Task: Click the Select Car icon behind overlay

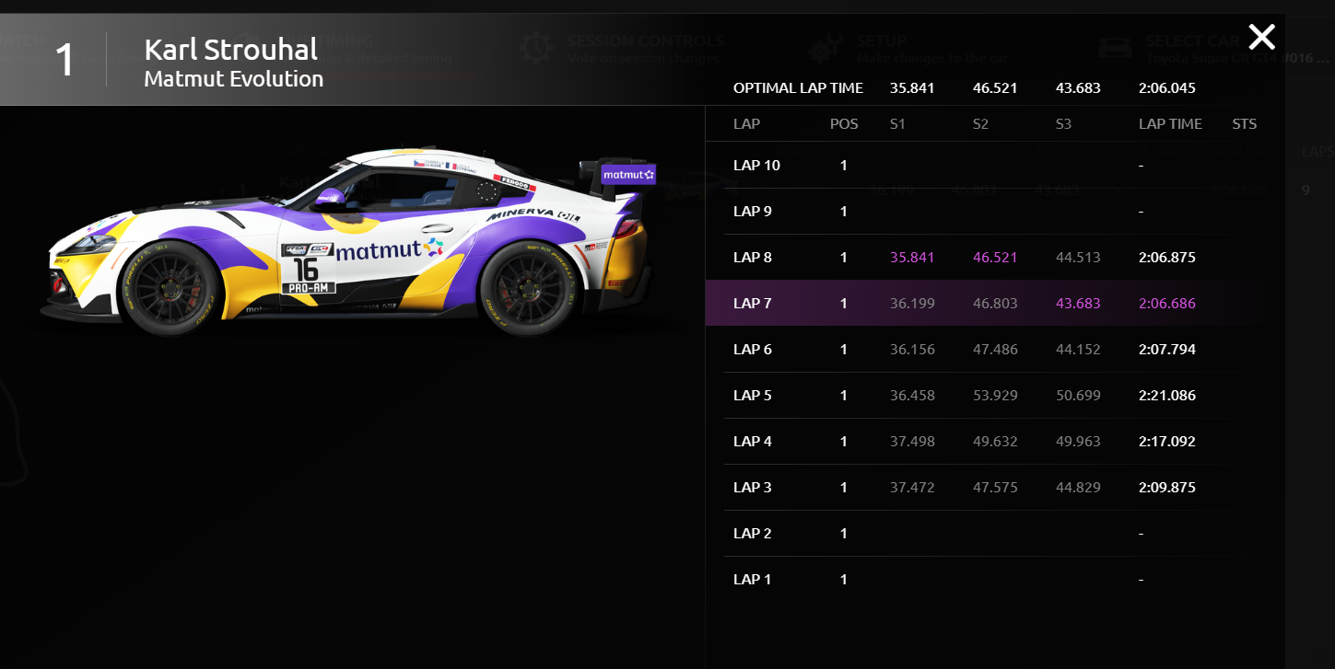Action: click(1115, 48)
